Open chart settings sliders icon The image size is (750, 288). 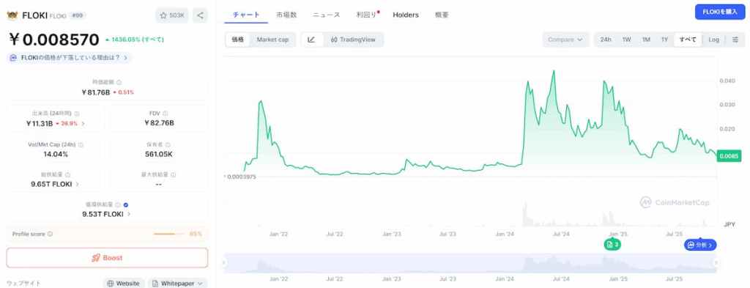pos(735,40)
